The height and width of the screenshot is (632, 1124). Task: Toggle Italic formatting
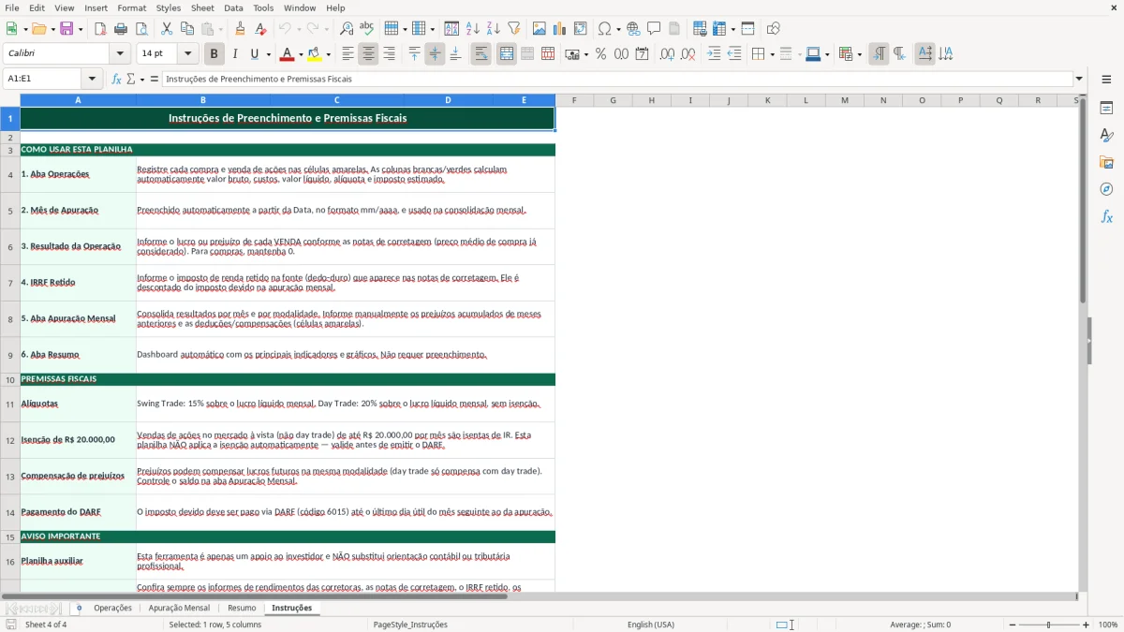[234, 54]
